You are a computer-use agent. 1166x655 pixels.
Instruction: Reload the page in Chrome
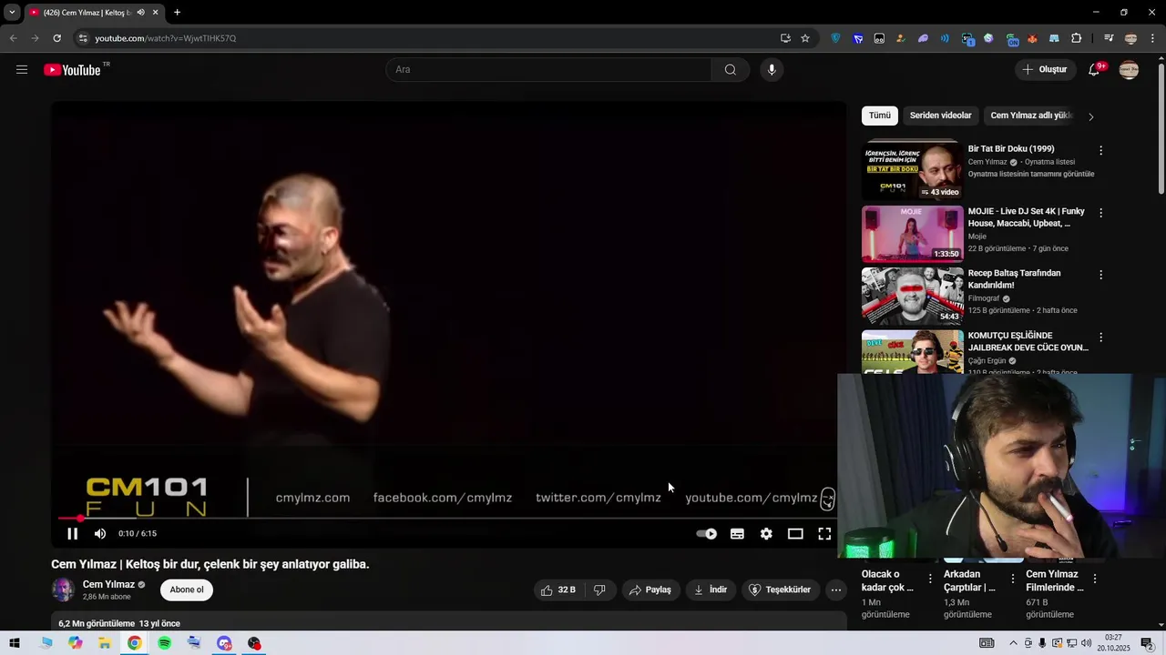pos(56,38)
